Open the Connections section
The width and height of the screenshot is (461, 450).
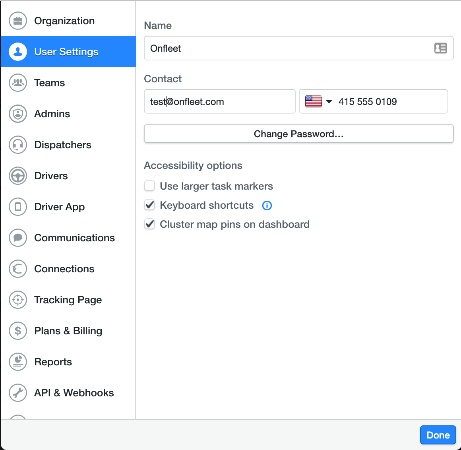coord(68,269)
